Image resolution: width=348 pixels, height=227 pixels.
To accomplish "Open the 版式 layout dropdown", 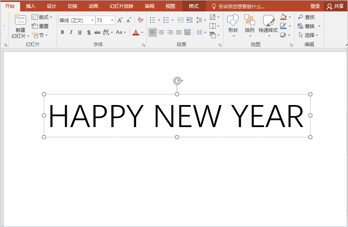I will pyautogui.click(x=42, y=17).
